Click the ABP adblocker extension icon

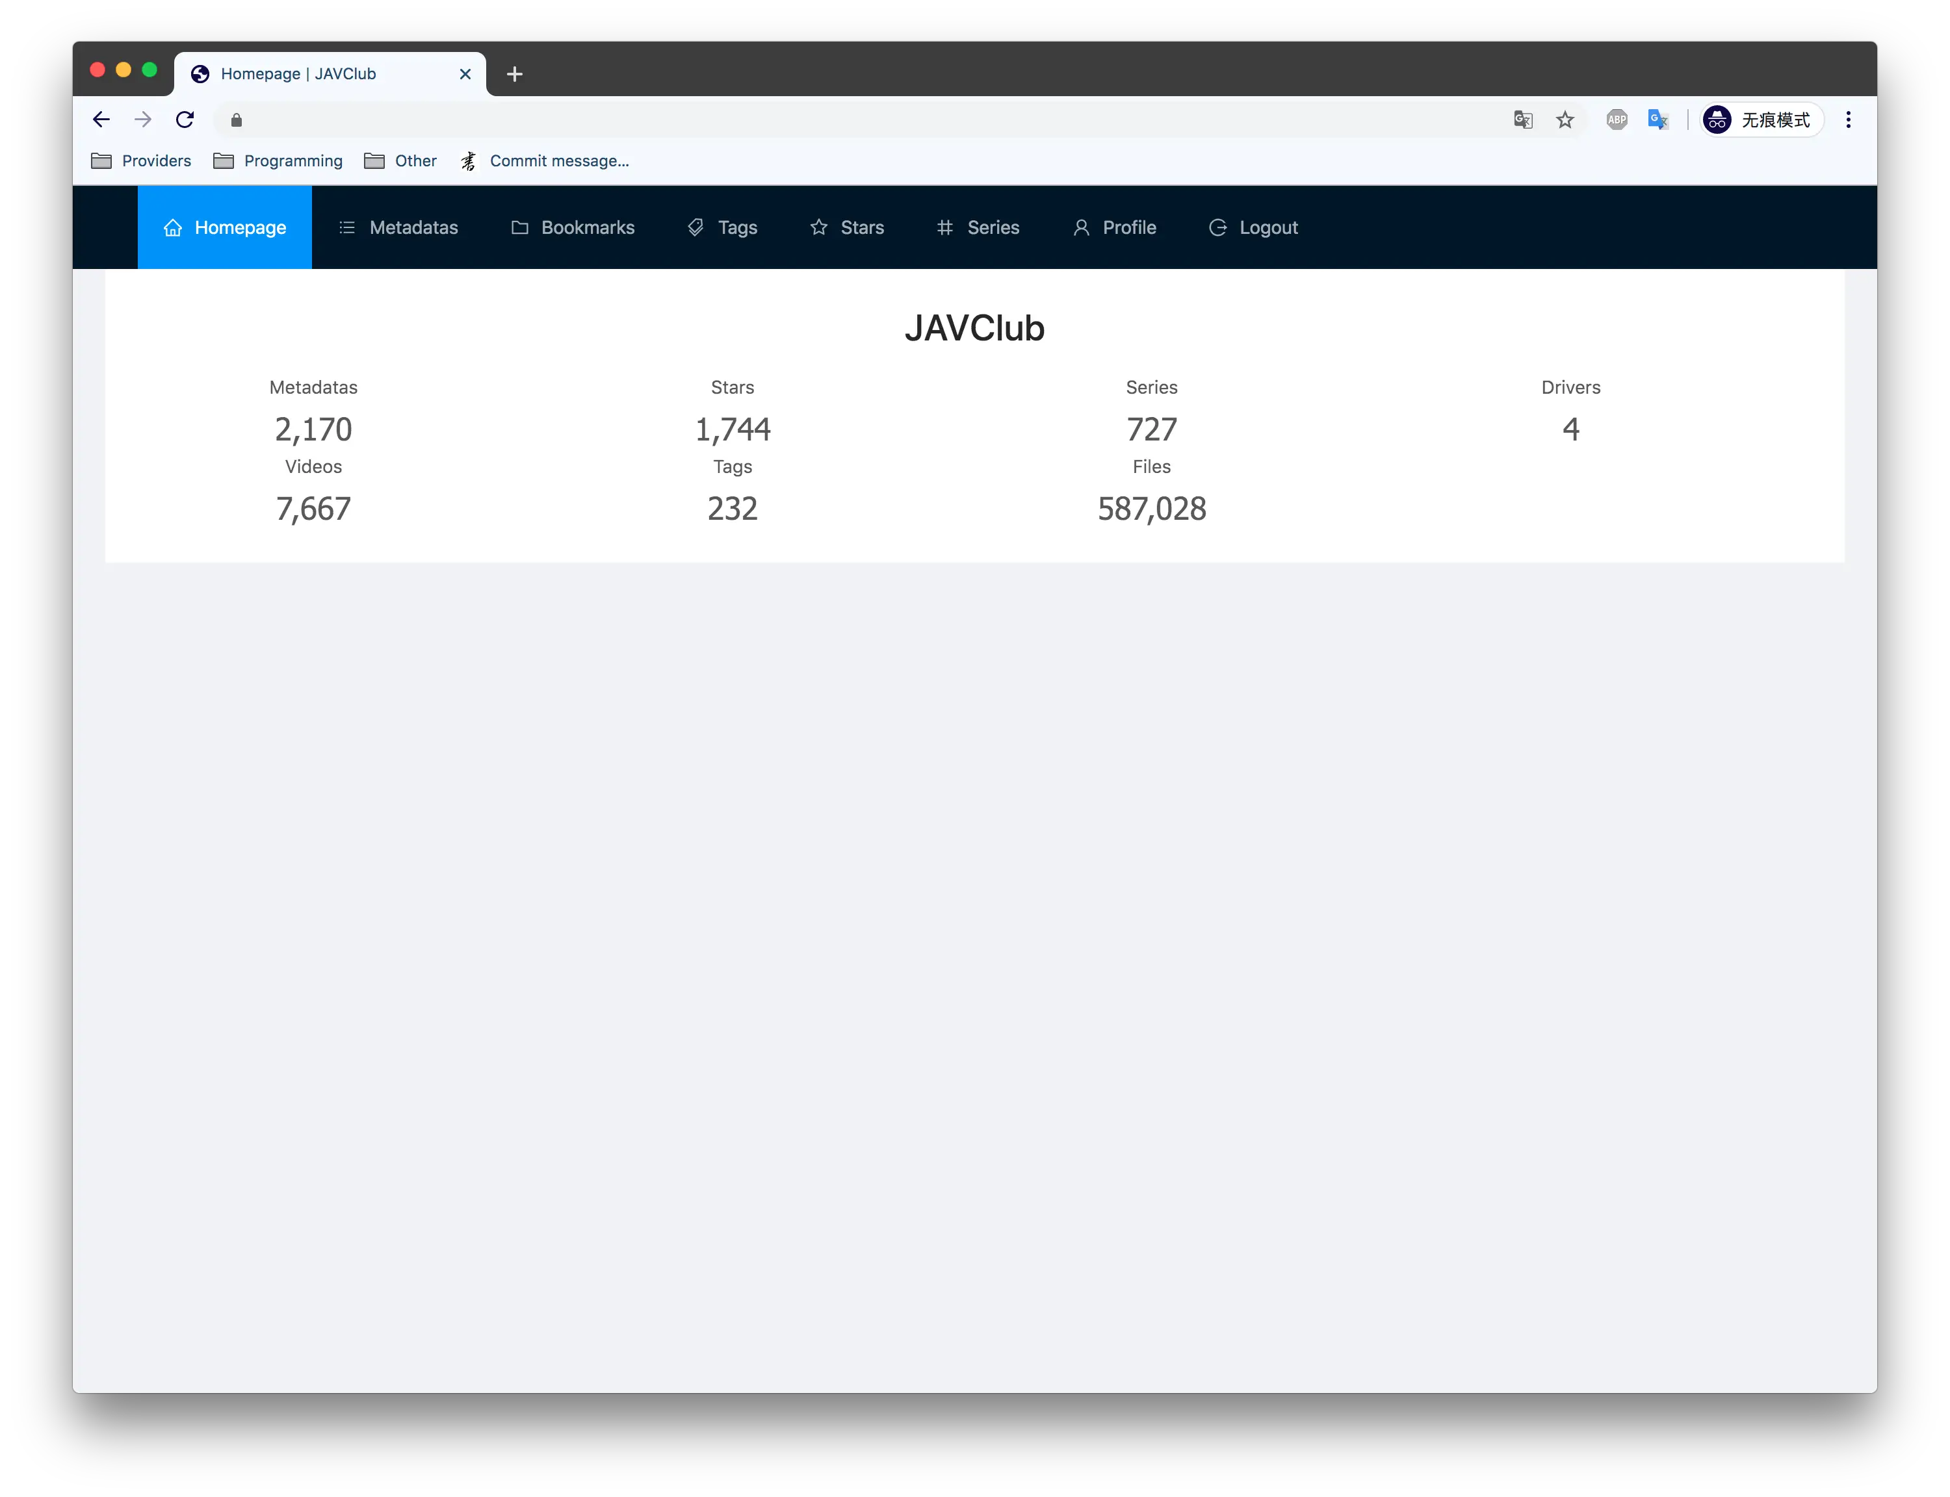[1616, 120]
